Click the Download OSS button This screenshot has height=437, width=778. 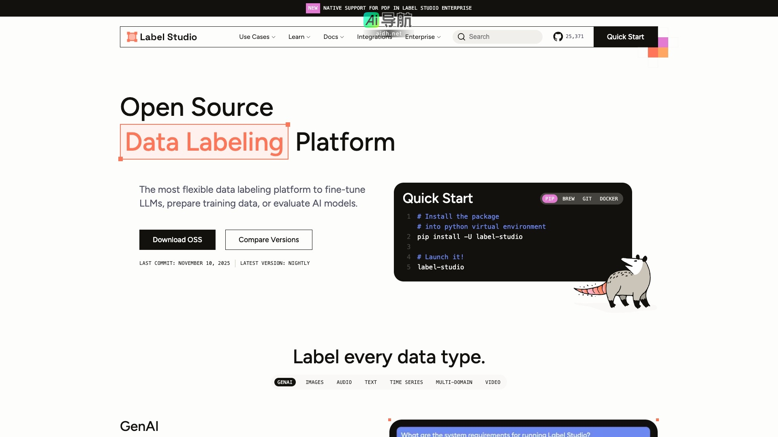click(x=177, y=240)
